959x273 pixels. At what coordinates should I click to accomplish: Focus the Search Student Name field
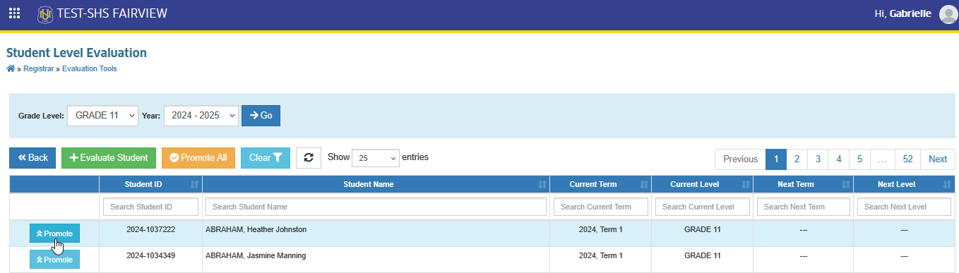point(376,207)
